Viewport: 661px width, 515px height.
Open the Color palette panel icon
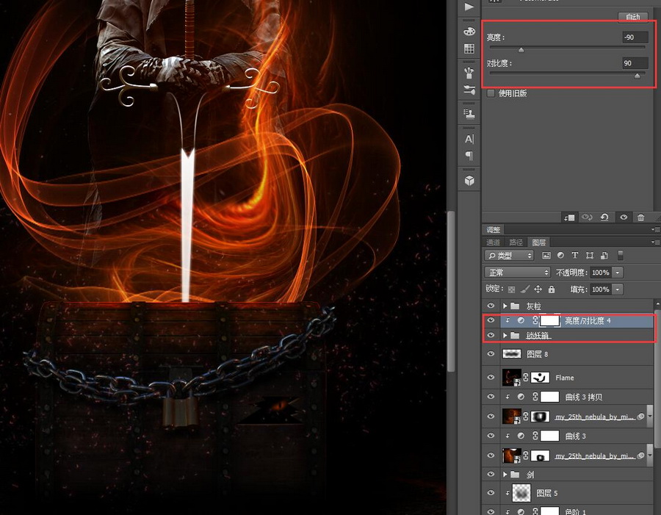[469, 32]
